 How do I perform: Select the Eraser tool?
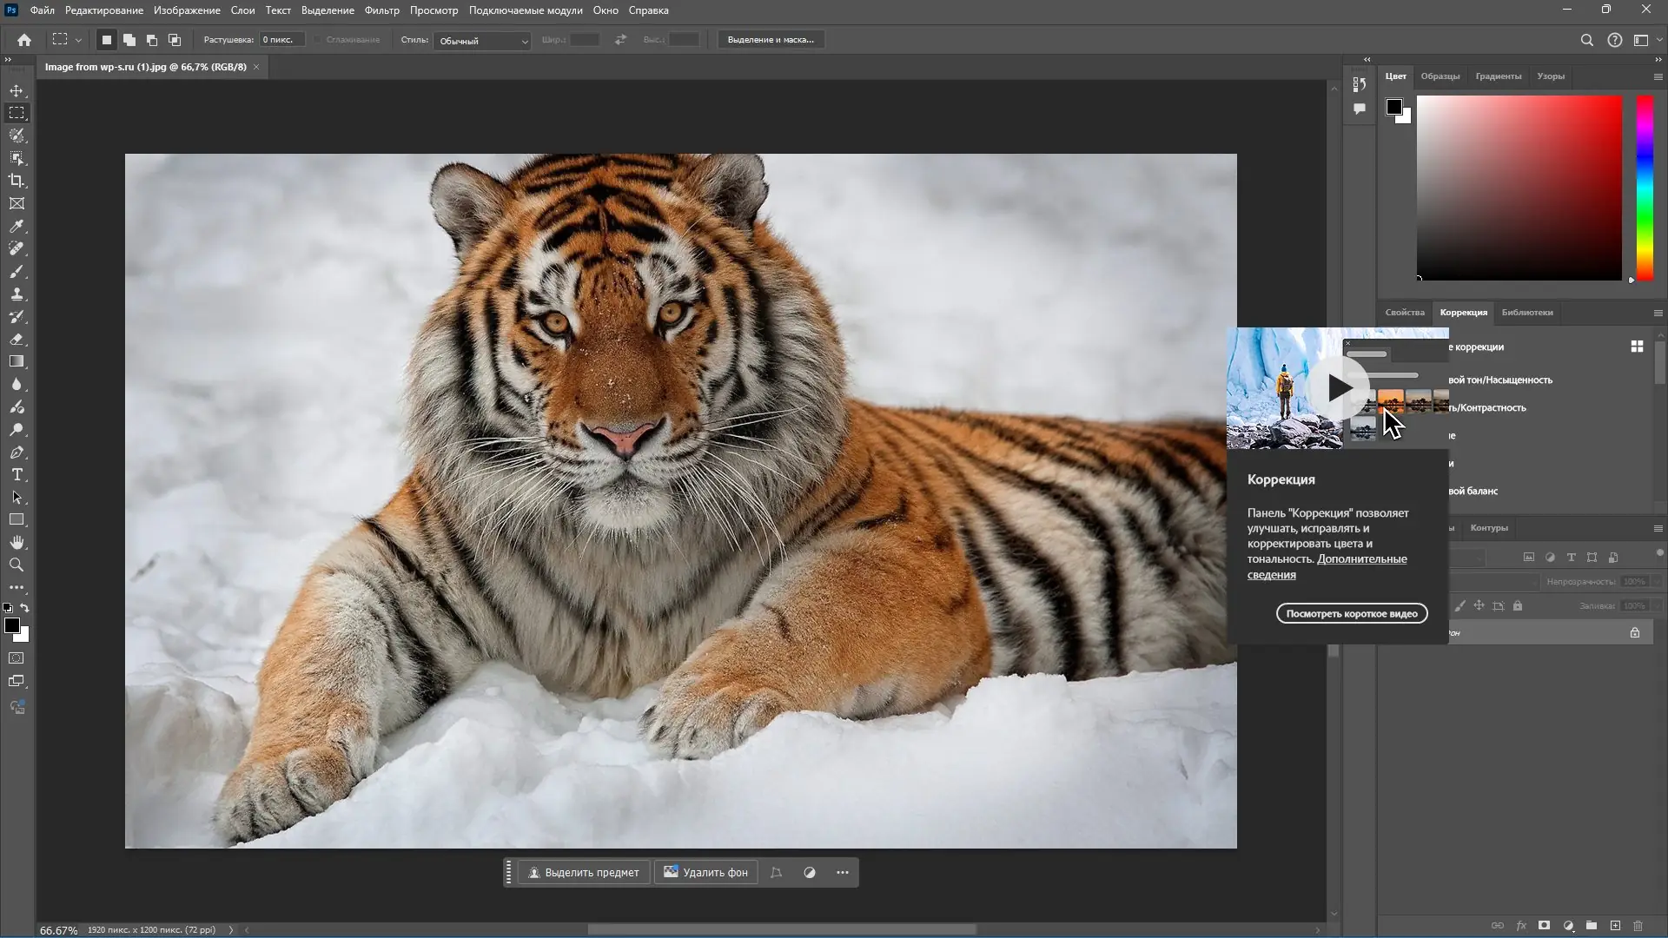(17, 339)
